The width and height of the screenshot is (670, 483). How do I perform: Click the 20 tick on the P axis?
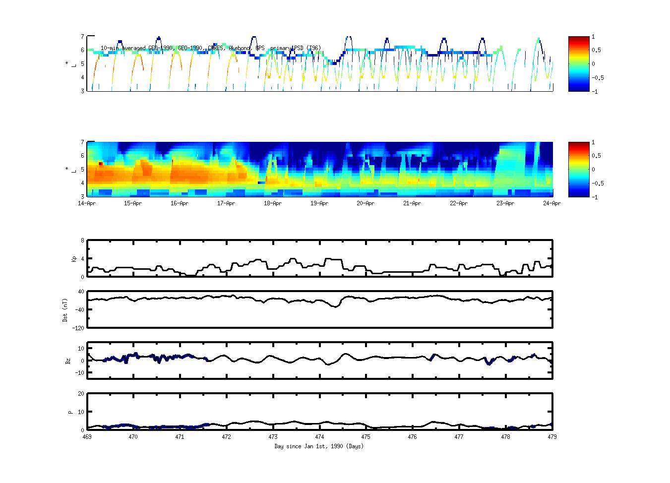tap(81, 394)
